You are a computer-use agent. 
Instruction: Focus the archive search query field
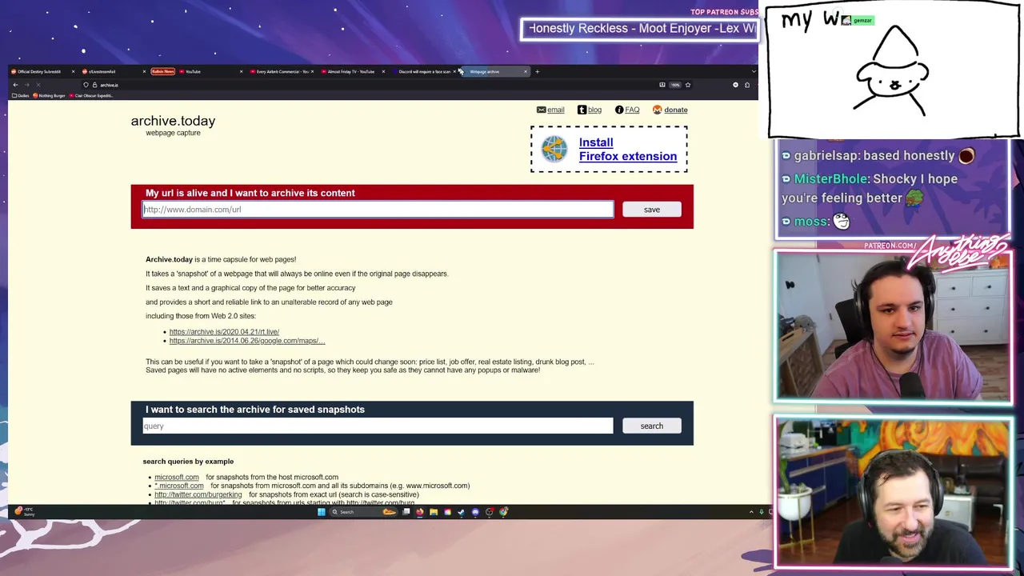click(378, 426)
